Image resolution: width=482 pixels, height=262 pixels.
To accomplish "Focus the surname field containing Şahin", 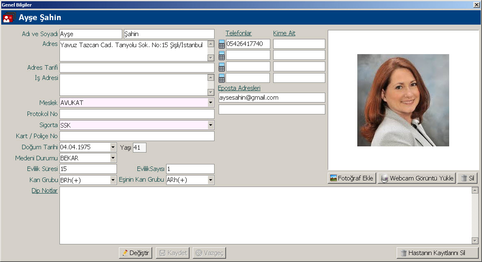I will pos(169,34).
